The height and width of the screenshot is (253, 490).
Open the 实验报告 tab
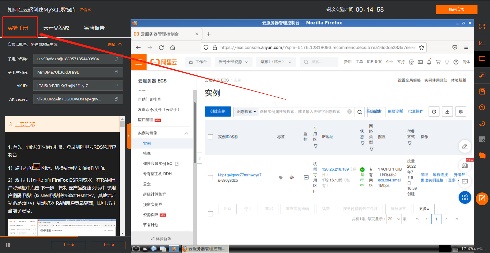click(x=94, y=28)
